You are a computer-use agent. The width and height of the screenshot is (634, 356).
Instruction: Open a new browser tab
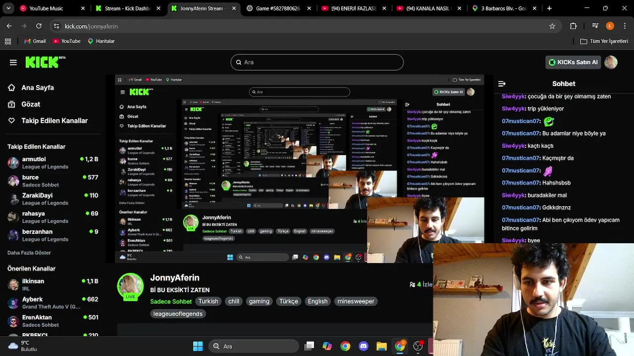549,8
